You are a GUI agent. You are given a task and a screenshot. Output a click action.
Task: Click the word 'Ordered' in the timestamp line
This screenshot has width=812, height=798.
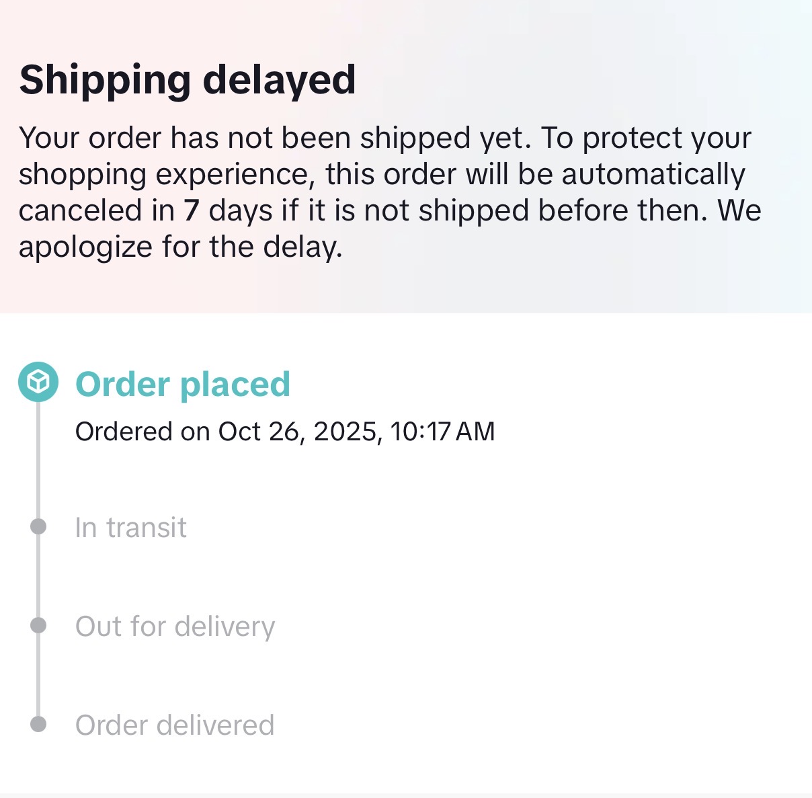point(124,432)
